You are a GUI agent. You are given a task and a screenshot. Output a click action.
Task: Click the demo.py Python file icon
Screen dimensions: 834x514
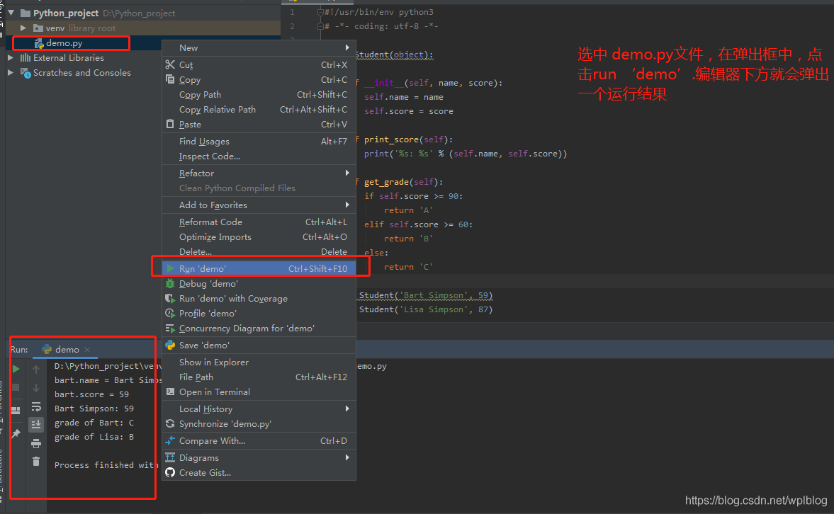[39, 43]
